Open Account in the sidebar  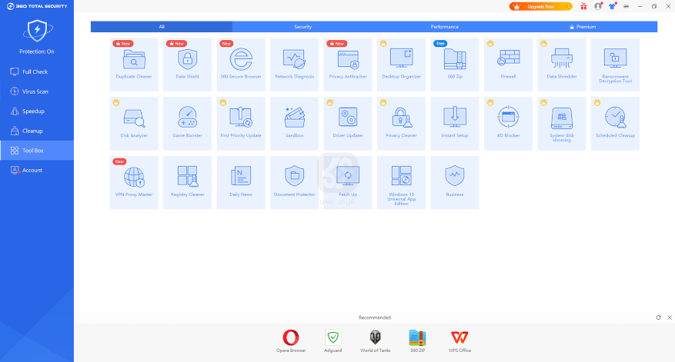37,171
